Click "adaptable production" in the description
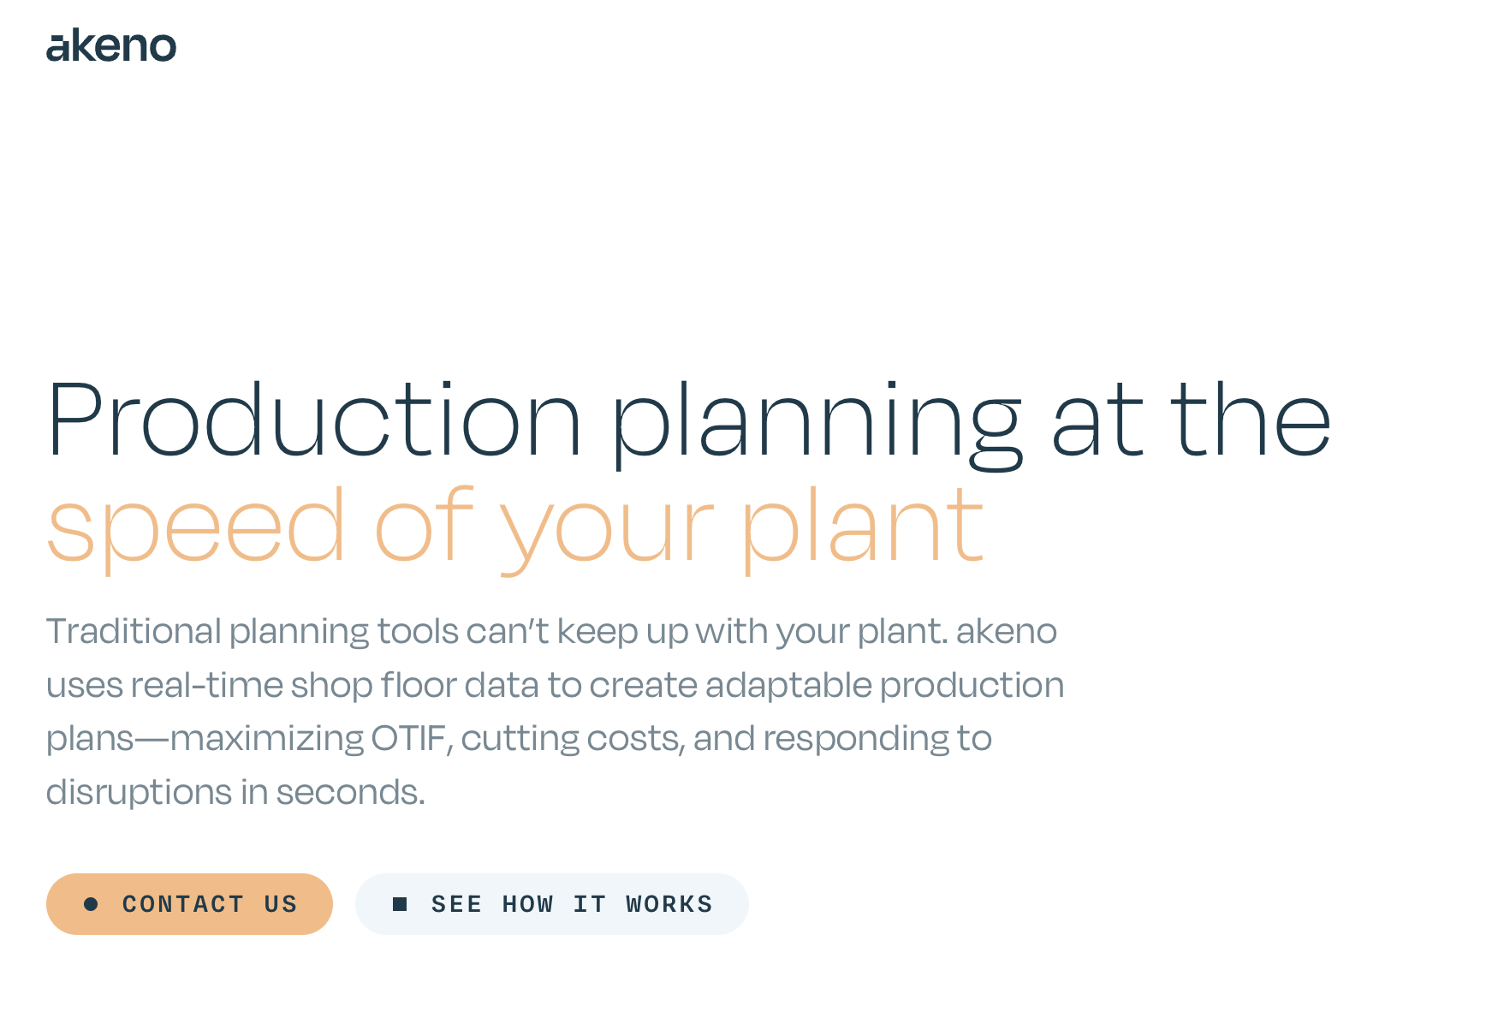The height and width of the screenshot is (1024, 1498). (x=884, y=685)
